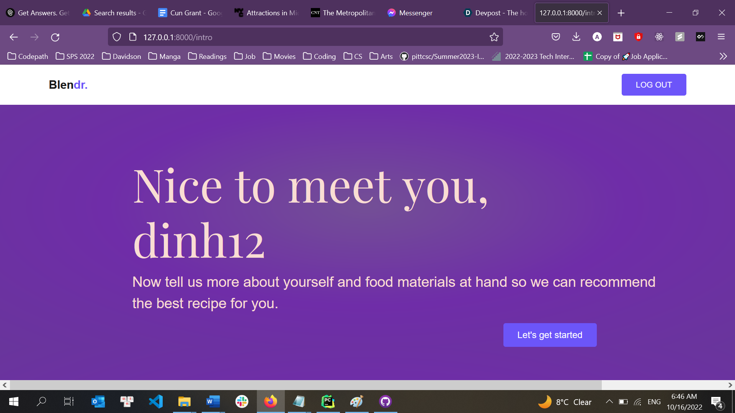Image resolution: width=735 pixels, height=413 pixels.
Task: Open the Firefox downloads panel
Action: (576, 37)
